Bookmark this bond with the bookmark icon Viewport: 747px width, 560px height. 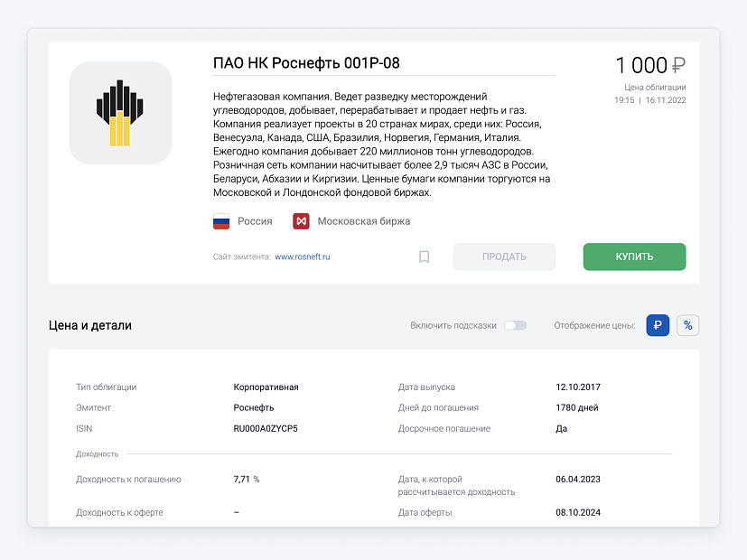[x=424, y=257]
